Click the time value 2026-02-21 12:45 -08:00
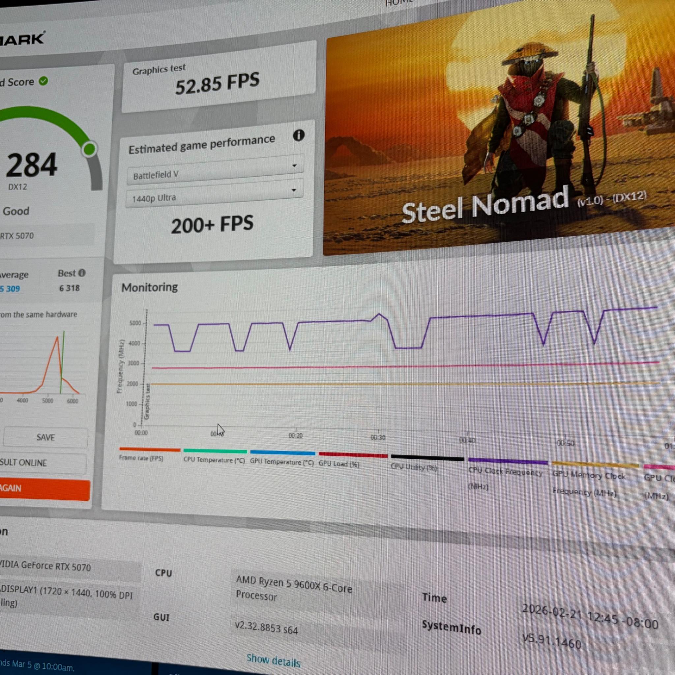This screenshot has height=675, width=675. pyautogui.click(x=590, y=617)
